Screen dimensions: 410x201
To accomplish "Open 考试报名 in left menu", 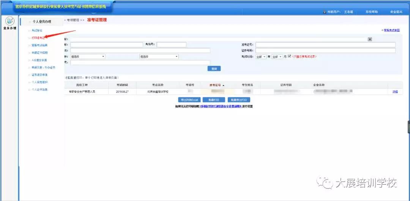I will (37, 30).
